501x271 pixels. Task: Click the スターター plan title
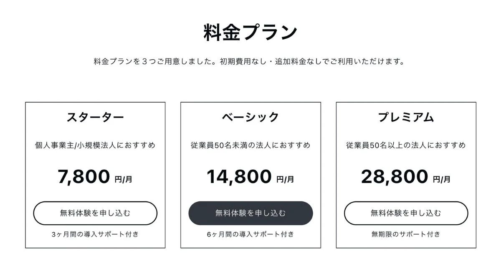(95, 117)
